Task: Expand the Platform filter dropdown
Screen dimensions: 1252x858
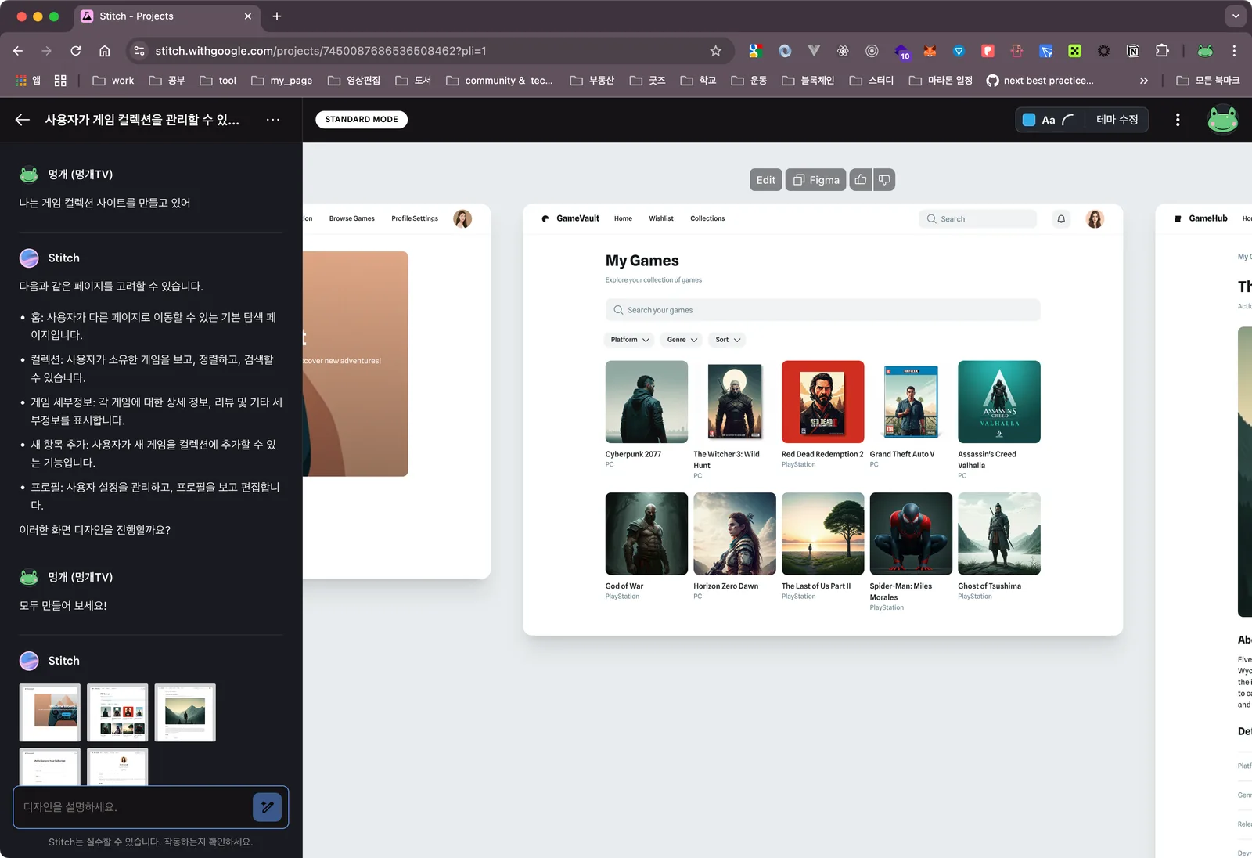Action: tap(630, 340)
